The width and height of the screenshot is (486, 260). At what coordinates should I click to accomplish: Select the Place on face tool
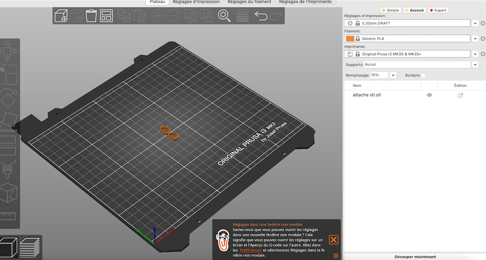tap(9, 120)
